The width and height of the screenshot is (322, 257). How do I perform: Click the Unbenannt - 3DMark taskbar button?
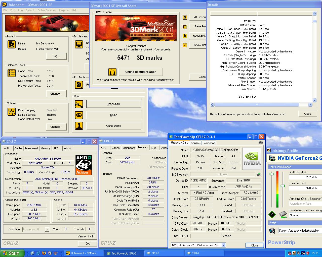point(84,253)
